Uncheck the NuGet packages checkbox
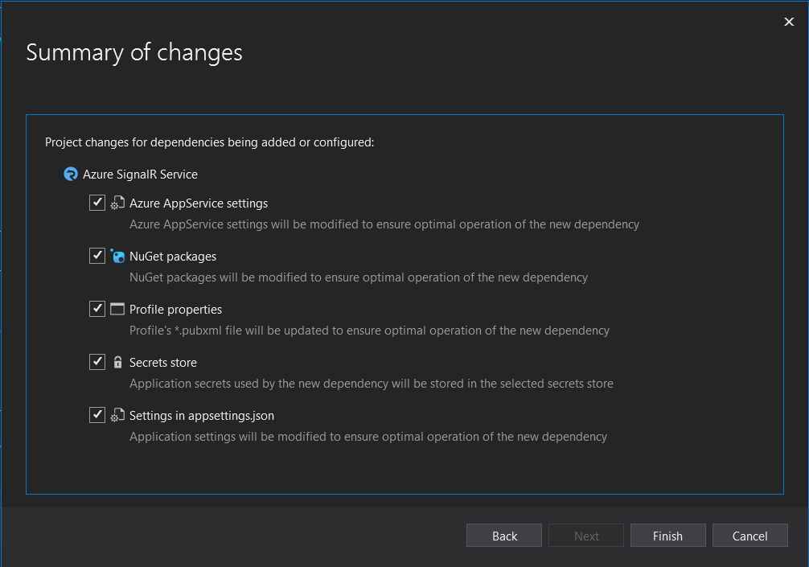This screenshot has width=809, height=567. (97, 256)
